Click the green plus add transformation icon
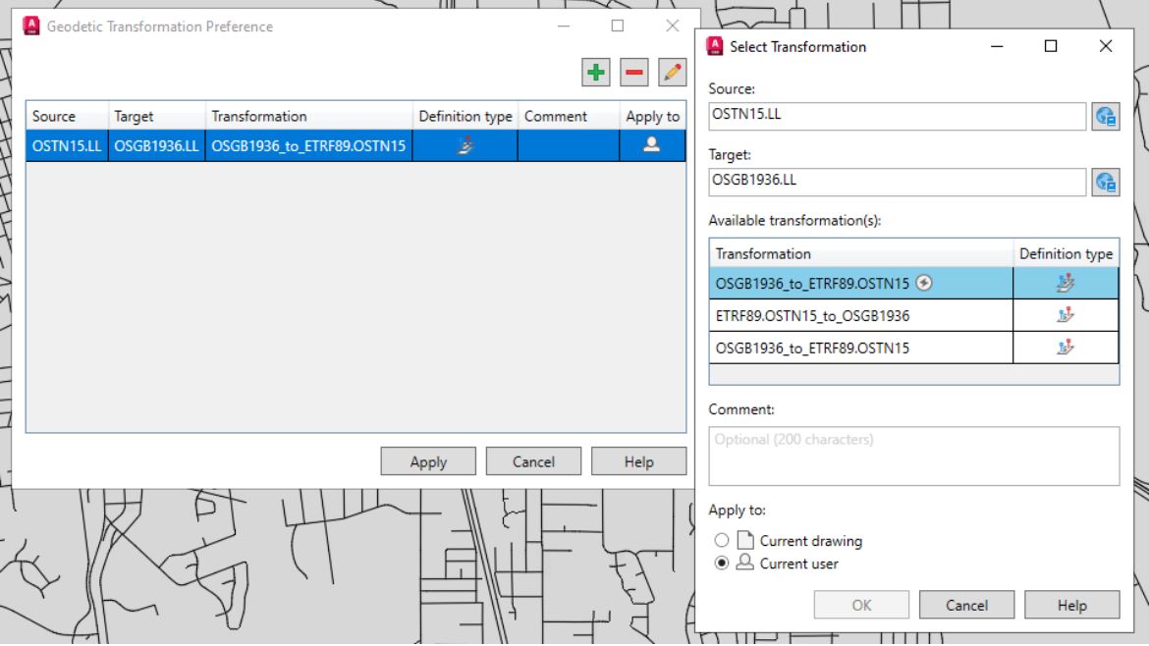 596,73
